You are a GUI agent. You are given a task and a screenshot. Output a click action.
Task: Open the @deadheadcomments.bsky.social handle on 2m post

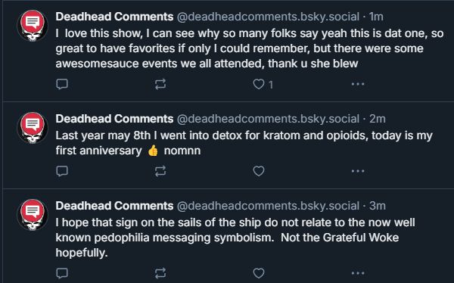pos(268,119)
